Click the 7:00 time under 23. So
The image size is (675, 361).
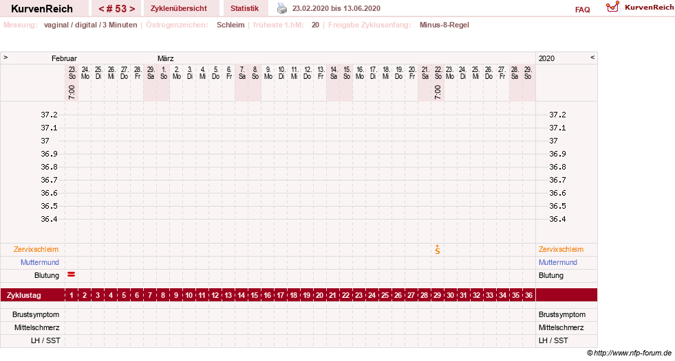pos(72,92)
